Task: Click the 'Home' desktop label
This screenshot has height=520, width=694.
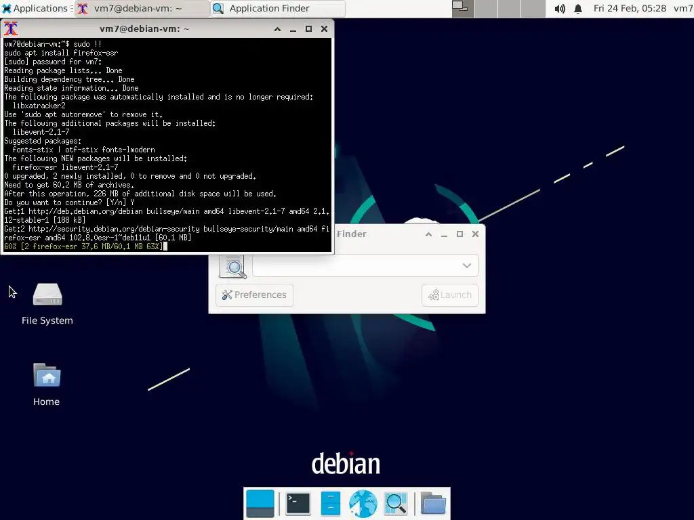Action: (x=47, y=402)
